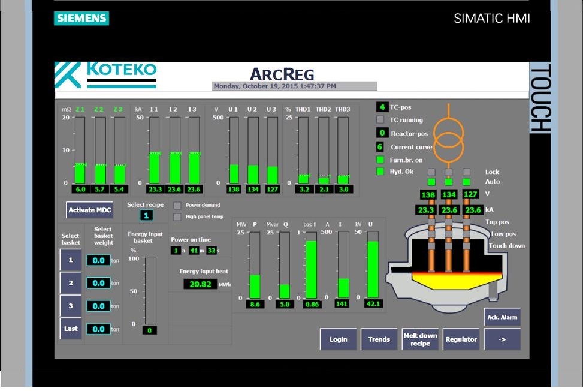Click the THD2 value 2.1

click(324, 189)
